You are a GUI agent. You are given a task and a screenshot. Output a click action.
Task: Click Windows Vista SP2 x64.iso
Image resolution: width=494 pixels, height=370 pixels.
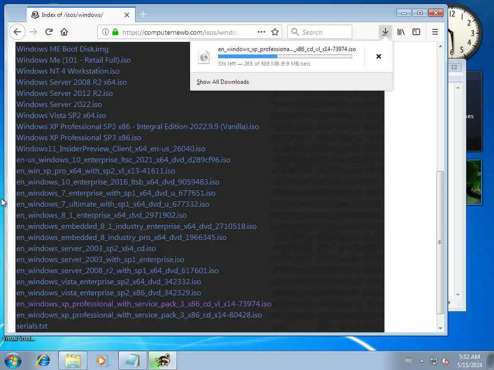pos(61,116)
